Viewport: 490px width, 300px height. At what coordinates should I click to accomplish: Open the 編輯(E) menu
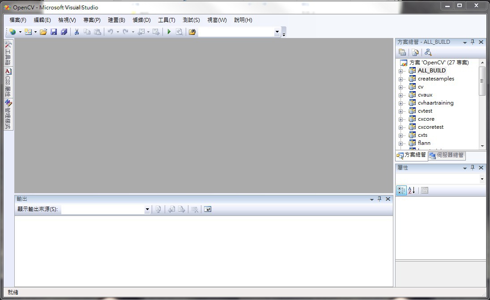pos(42,20)
